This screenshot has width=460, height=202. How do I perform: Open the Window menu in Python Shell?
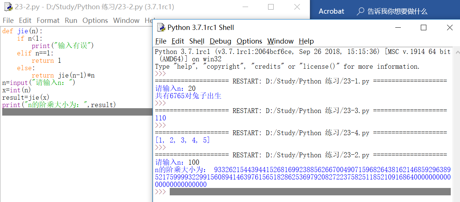click(280, 41)
